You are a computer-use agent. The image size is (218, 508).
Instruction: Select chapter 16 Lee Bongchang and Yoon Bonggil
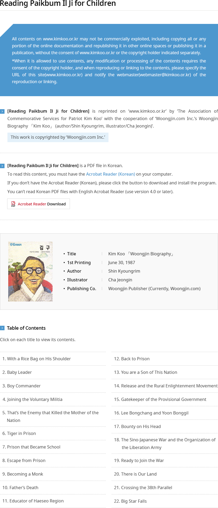click(151, 413)
